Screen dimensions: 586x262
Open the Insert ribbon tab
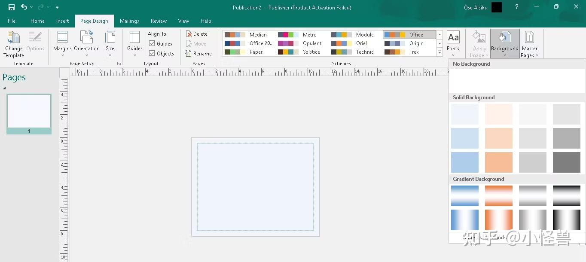tap(62, 21)
